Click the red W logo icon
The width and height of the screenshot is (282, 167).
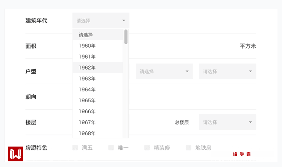(x=15, y=153)
